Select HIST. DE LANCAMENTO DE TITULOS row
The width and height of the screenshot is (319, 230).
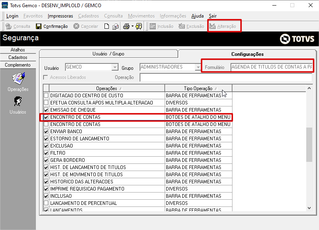click(x=138, y=167)
